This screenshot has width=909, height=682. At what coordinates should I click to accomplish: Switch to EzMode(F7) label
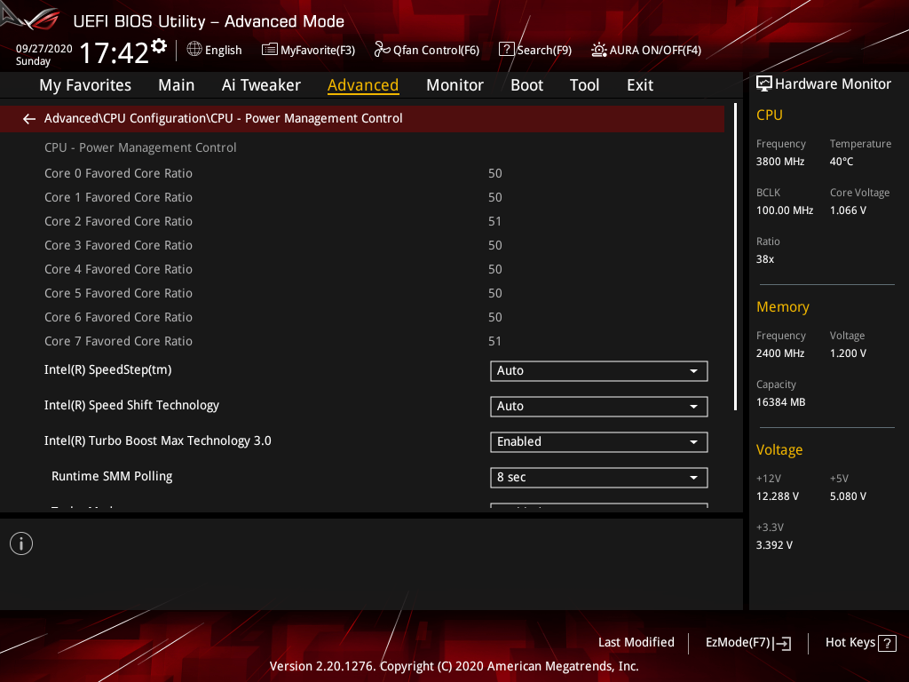tap(738, 643)
